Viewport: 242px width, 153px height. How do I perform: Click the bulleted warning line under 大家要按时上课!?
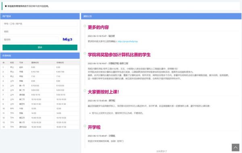pos(118,113)
